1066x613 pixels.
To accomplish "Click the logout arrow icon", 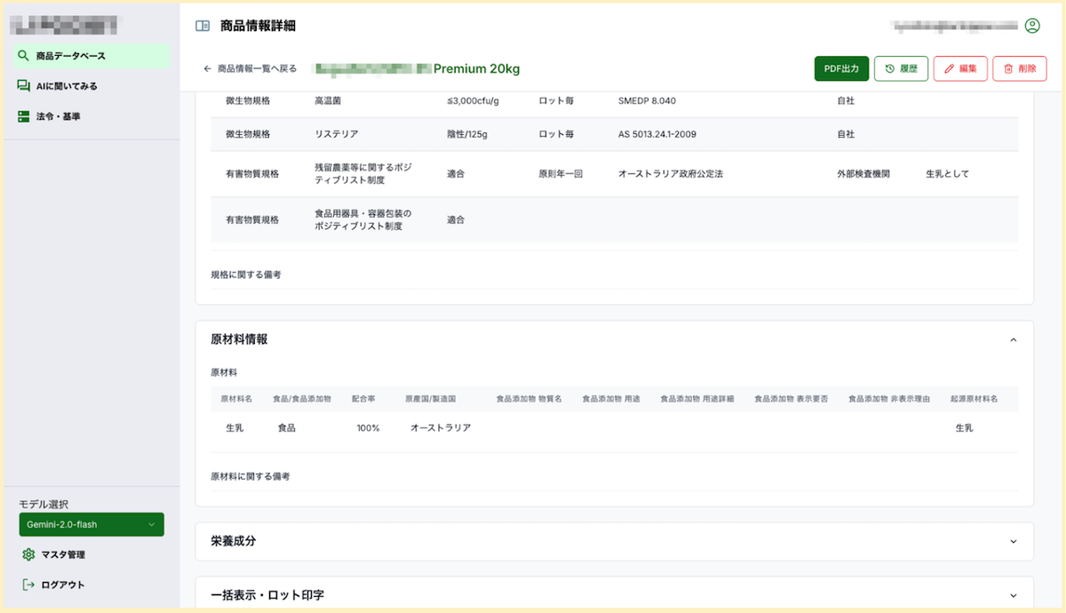I will (28, 585).
